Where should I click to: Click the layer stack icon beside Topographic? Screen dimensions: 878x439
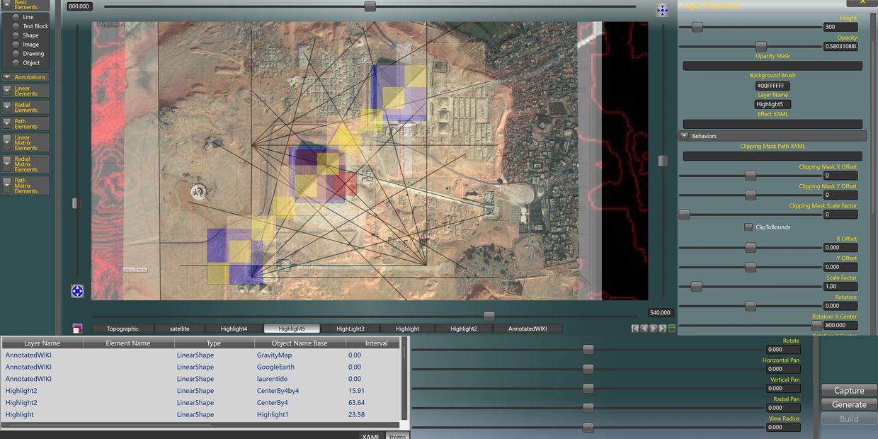tap(77, 329)
